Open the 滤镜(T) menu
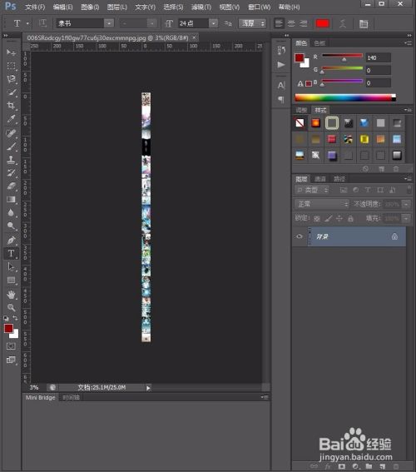416x472 pixels. [x=201, y=7]
